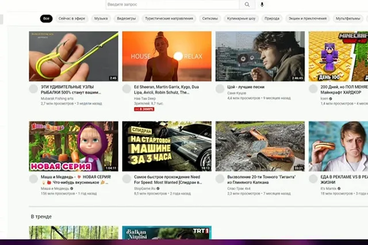Select 'Сейчас в эфире' filter chip
Image resolution: width=368 pixels, height=245 pixels.
click(x=72, y=18)
